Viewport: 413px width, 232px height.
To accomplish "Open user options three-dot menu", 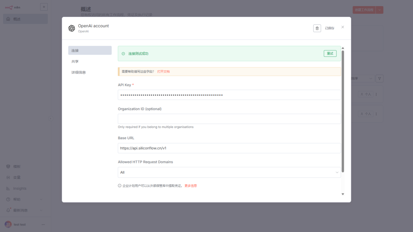I will click(43, 225).
